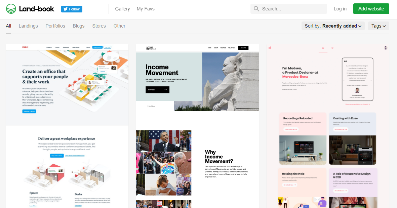Open the Sort by Recently added dropdown
The height and width of the screenshot is (208, 397).
(x=332, y=26)
